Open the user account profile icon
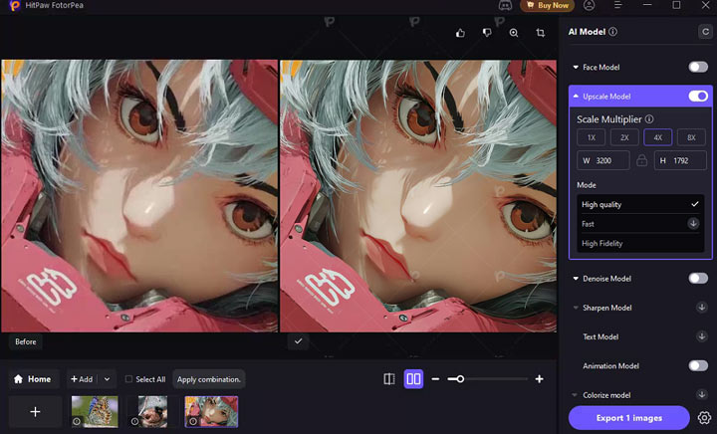 [589, 6]
